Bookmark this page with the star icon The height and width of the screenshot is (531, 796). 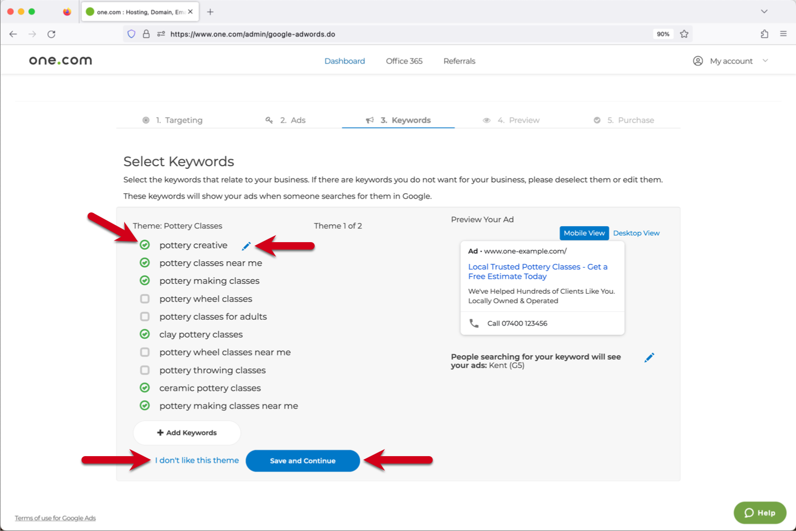[684, 34]
